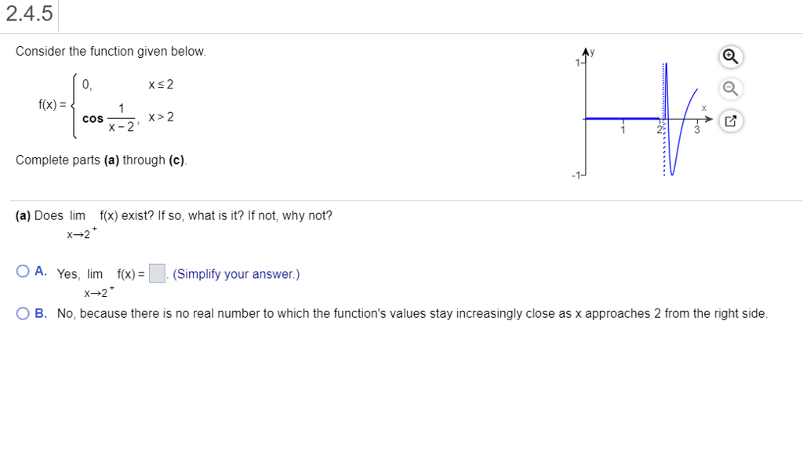Switch to the 2.4.5 exercise tab
803x451 pixels.
[x=28, y=13]
